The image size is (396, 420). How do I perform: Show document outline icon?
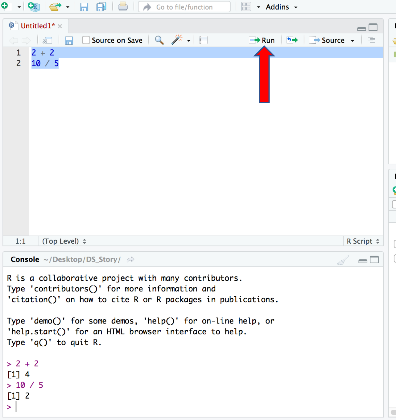click(371, 40)
